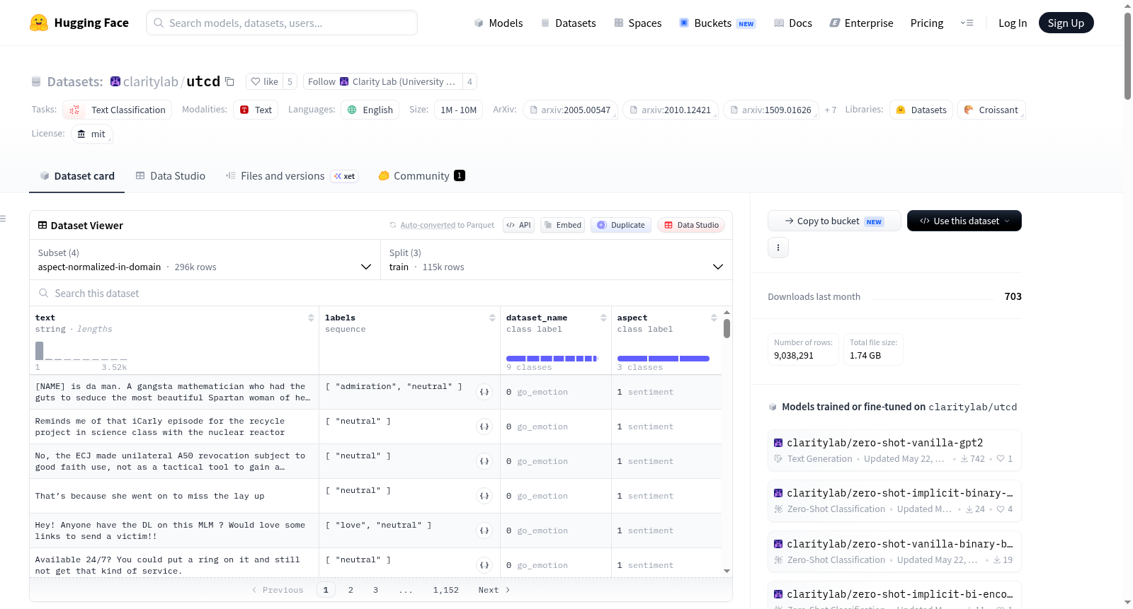This screenshot has width=1133, height=609.
Task: Filter by the Text modality tag
Action: [256, 110]
